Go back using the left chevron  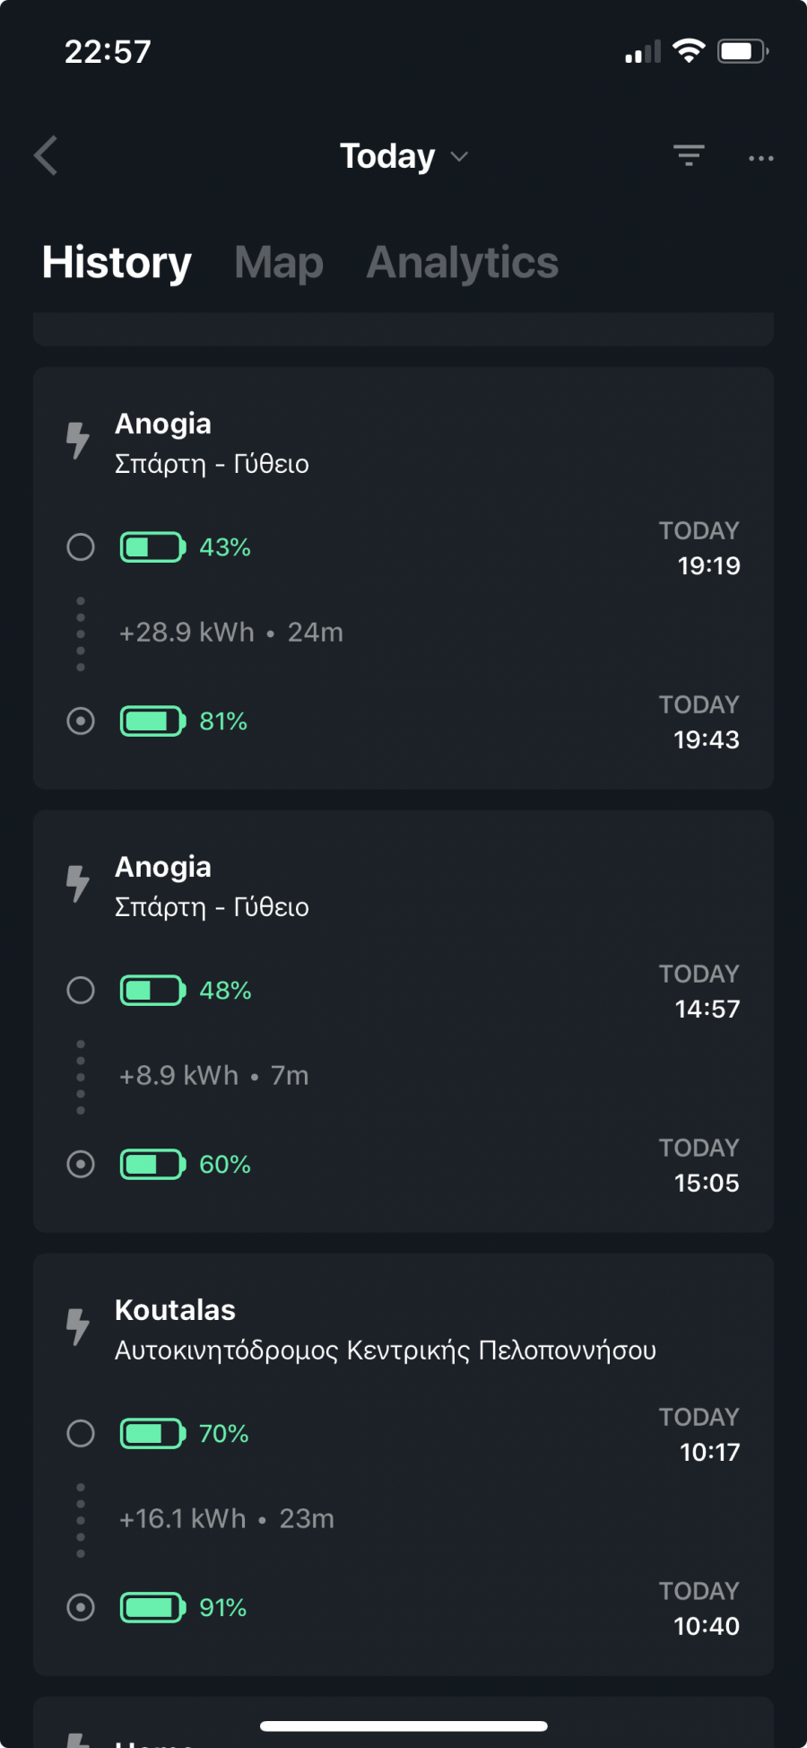pos(46,156)
